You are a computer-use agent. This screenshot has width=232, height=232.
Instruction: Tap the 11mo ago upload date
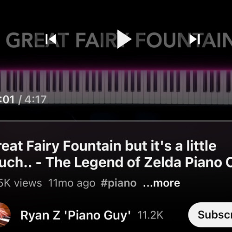[x=71, y=183]
